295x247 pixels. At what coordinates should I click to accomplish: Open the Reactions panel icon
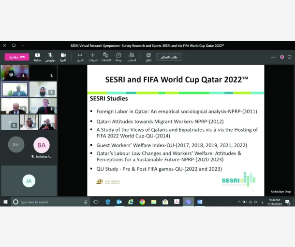point(105,56)
